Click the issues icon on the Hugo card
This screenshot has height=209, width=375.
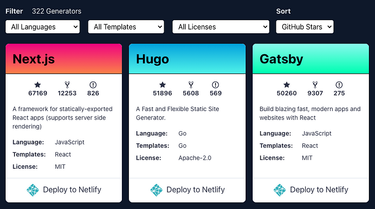click(216, 85)
